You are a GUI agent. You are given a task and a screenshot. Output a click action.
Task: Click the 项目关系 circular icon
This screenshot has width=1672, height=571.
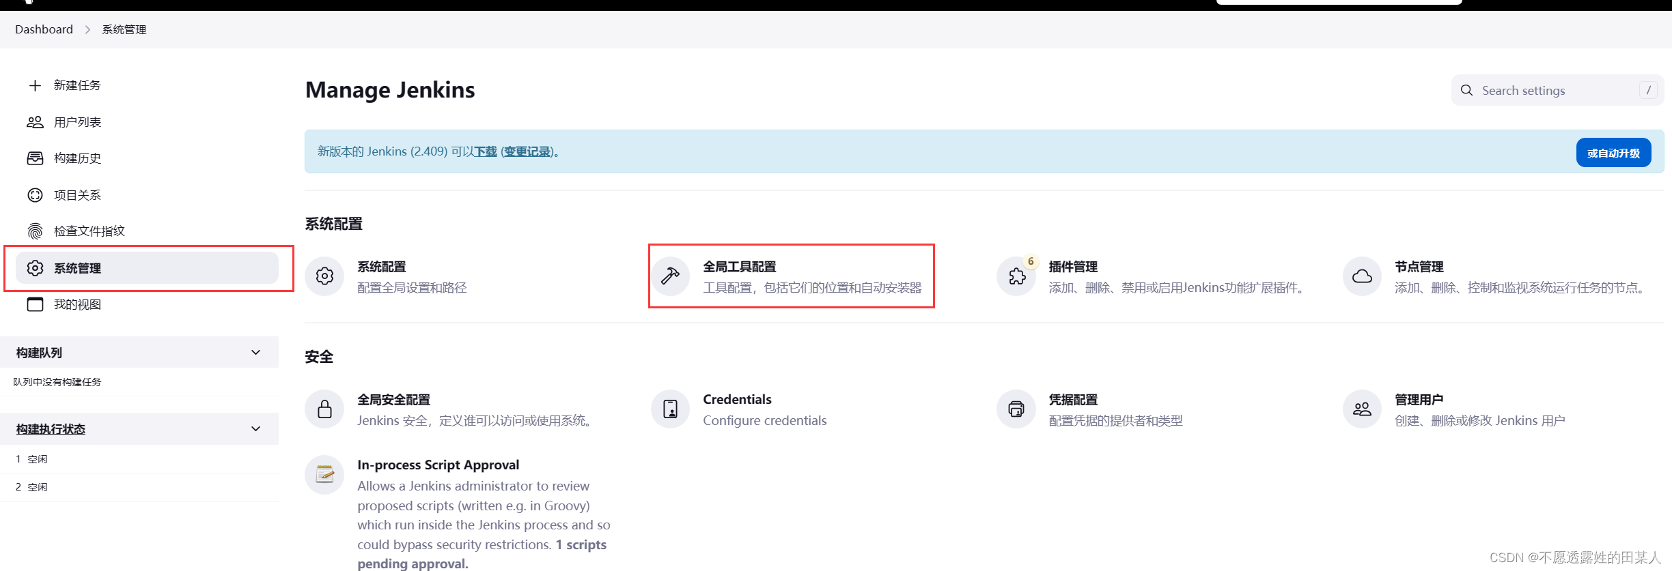point(35,195)
